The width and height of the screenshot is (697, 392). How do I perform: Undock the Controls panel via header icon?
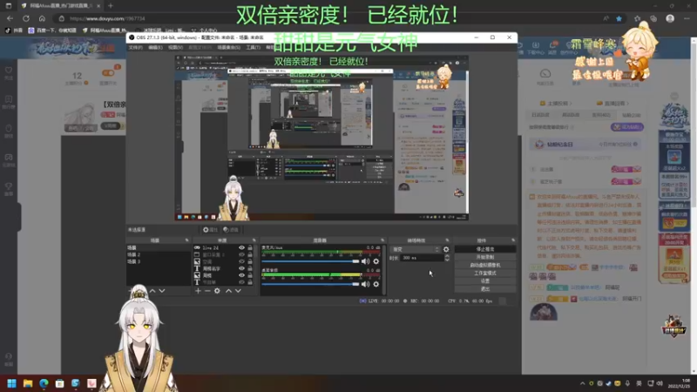(x=513, y=240)
